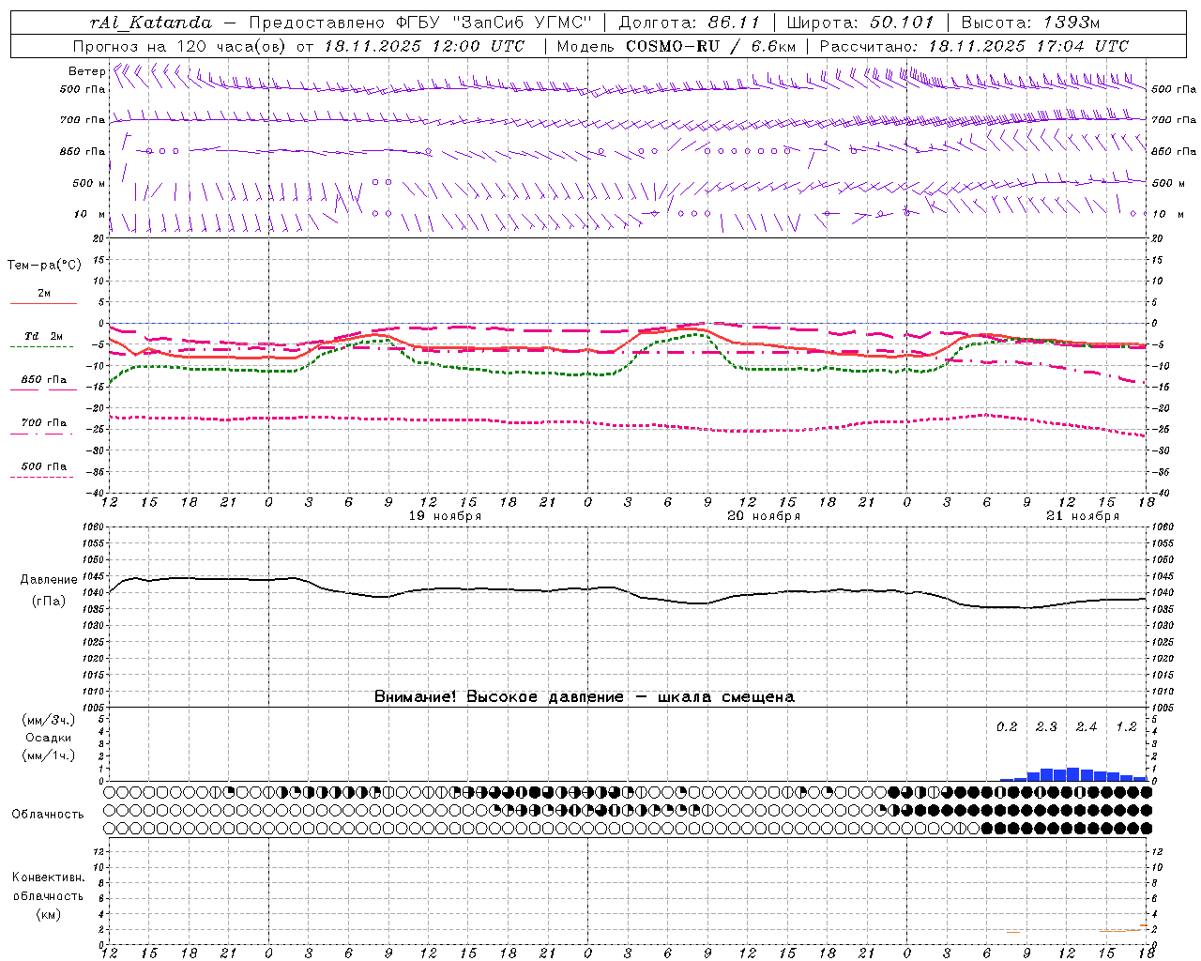Viewport: 1201px width, 961px height.
Task: Click the (гПа) unit label under Давление
Action: point(49,601)
